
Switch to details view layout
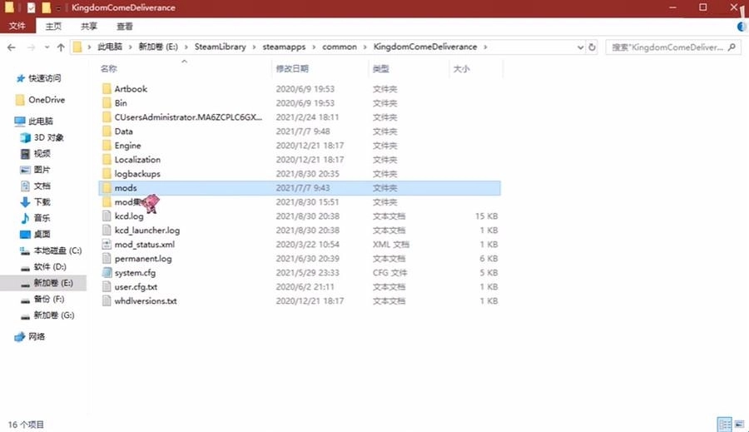pos(724,425)
